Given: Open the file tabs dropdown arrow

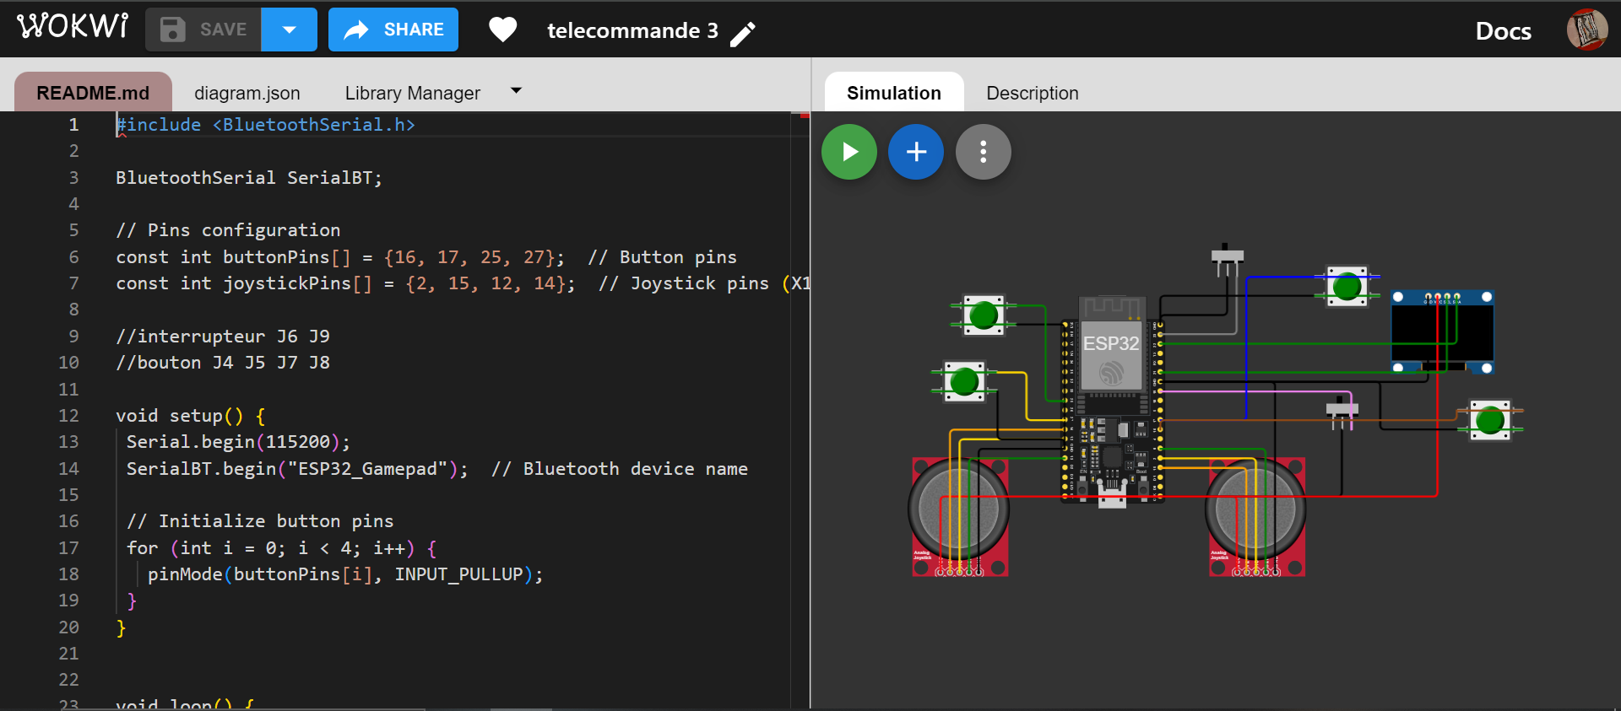Looking at the screenshot, I should coord(516,91).
